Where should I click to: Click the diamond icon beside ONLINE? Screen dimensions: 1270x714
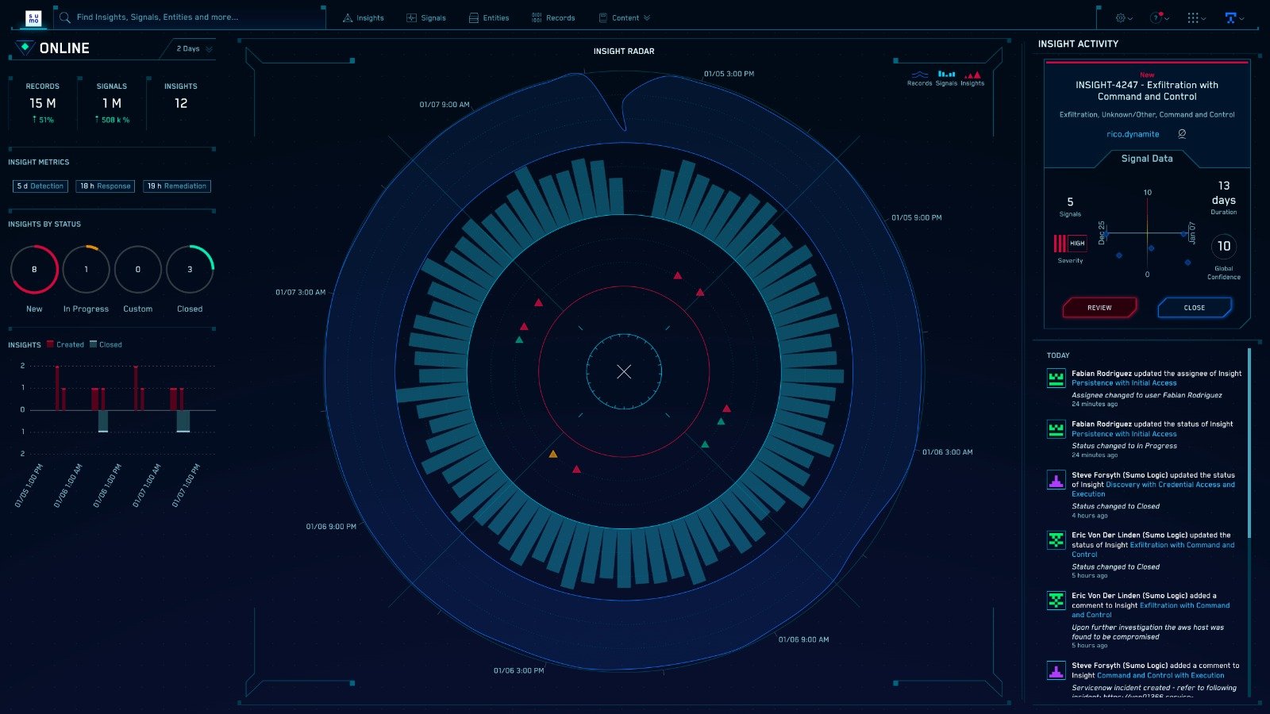[x=25, y=48]
